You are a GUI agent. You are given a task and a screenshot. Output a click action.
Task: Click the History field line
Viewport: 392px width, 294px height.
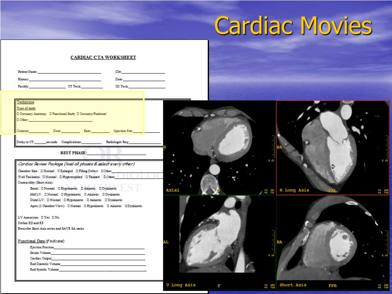click(65, 80)
